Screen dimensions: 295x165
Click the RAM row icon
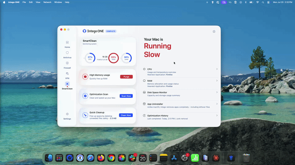pos(144,81)
